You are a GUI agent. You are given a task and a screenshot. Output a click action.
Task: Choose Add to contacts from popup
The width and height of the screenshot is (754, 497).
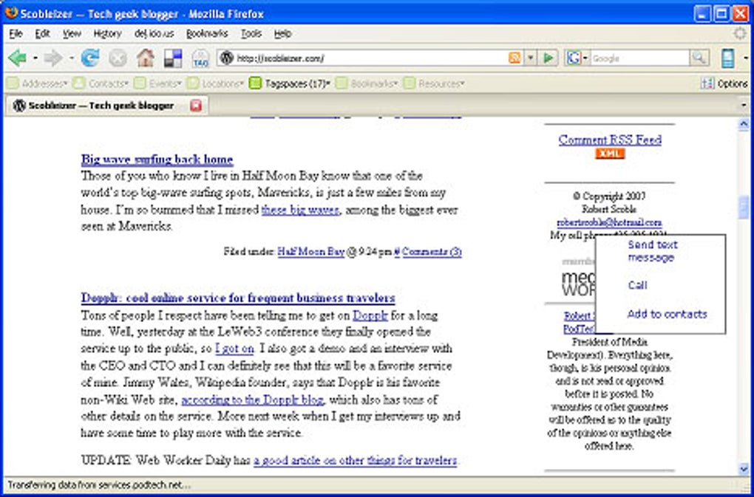pos(667,314)
